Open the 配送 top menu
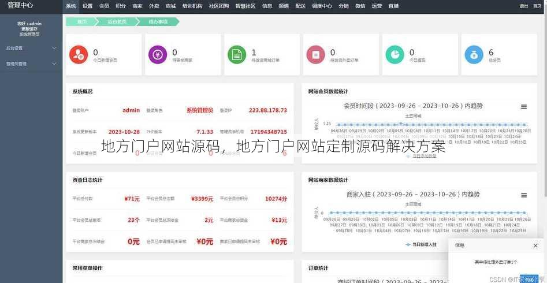Image resolution: width=547 pixels, height=283 pixels. (300, 6)
